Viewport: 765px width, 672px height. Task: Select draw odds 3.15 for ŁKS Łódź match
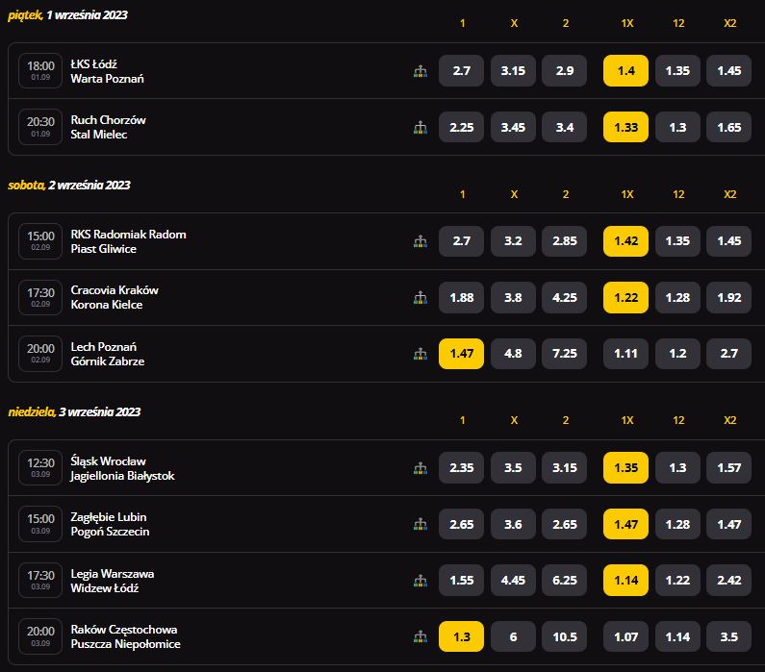click(513, 70)
